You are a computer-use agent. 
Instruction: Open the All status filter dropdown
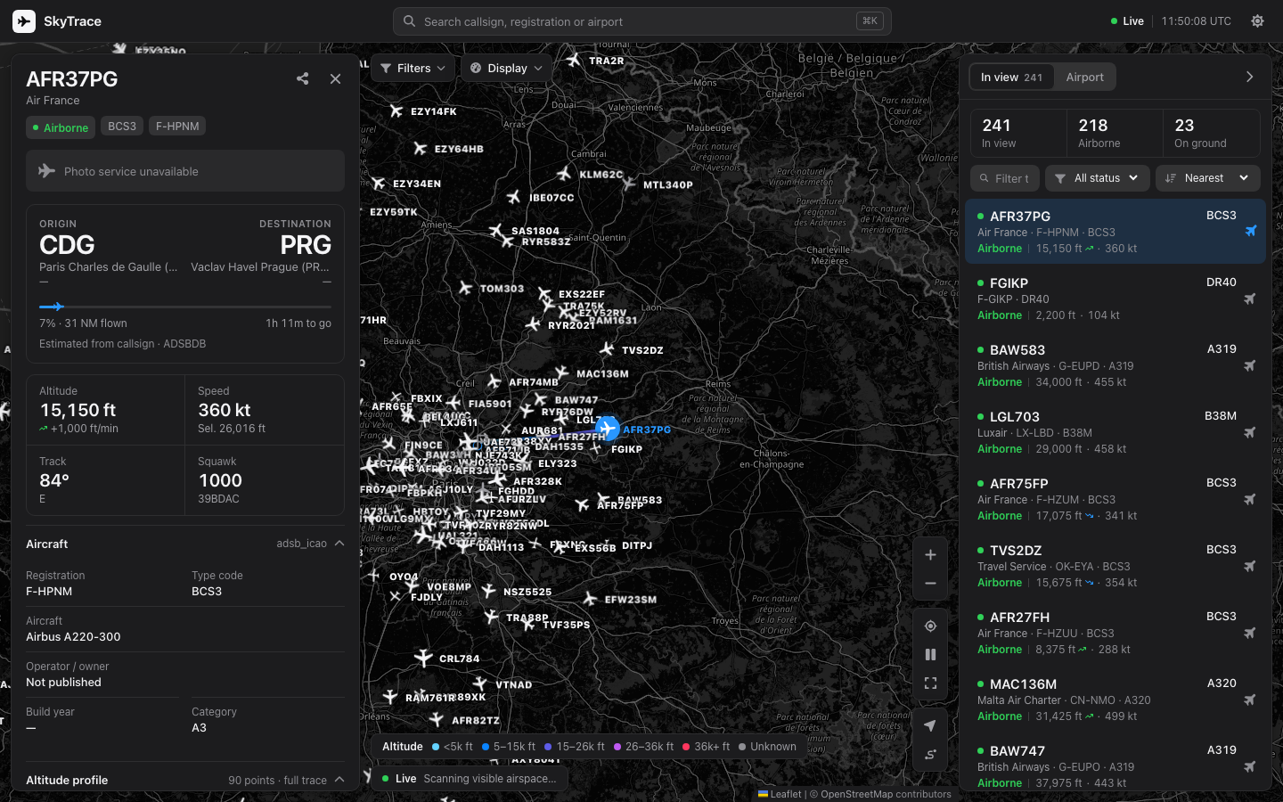[x=1098, y=178]
